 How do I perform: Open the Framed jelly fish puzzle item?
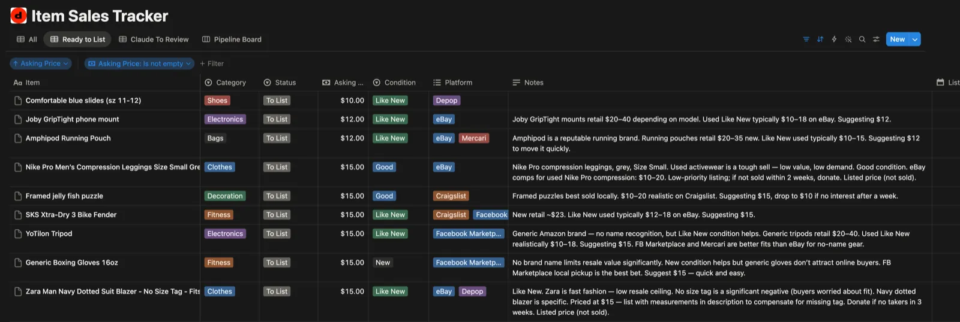64,196
